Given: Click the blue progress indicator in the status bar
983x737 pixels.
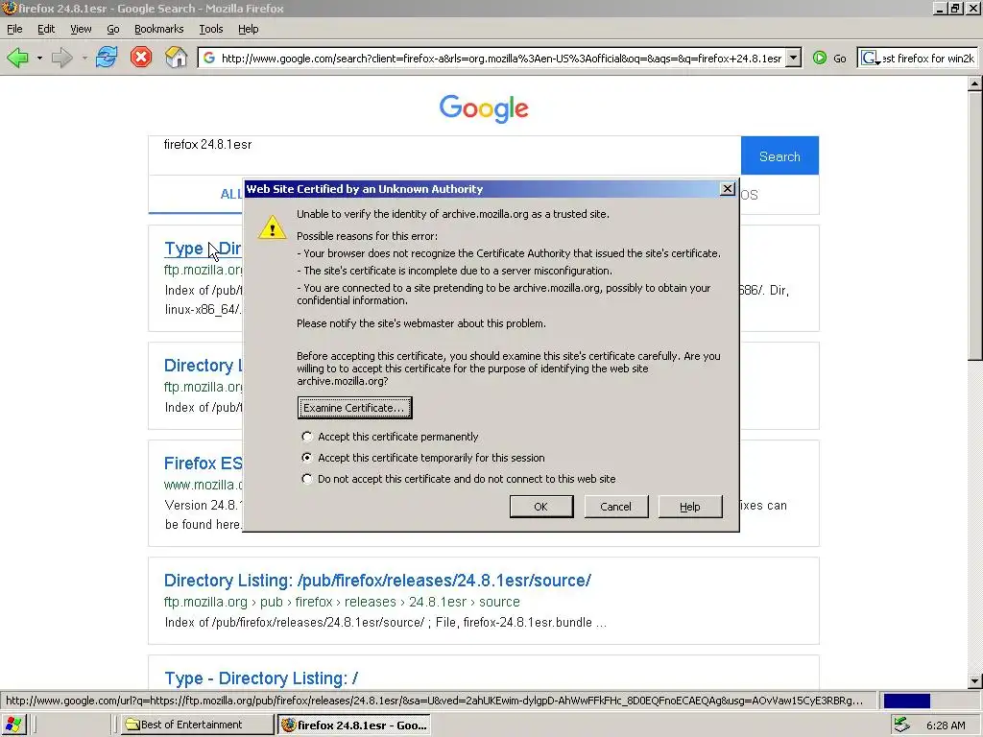Looking at the screenshot, I should pos(906,701).
